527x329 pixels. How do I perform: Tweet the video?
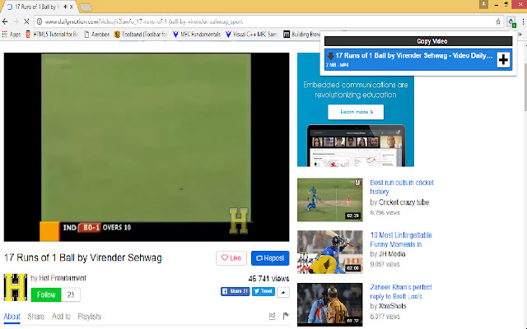coord(263,291)
